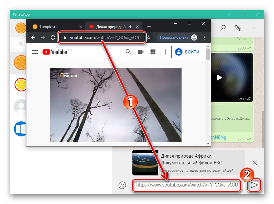Mute the tab via the speaker icon
The width and height of the screenshot is (274, 204).
pyautogui.click(x=131, y=27)
